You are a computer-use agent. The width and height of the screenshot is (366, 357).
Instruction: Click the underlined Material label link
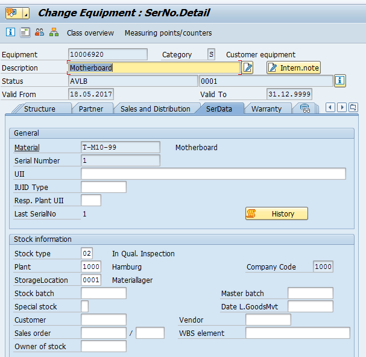pyautogui.click(x=27, y=148)
